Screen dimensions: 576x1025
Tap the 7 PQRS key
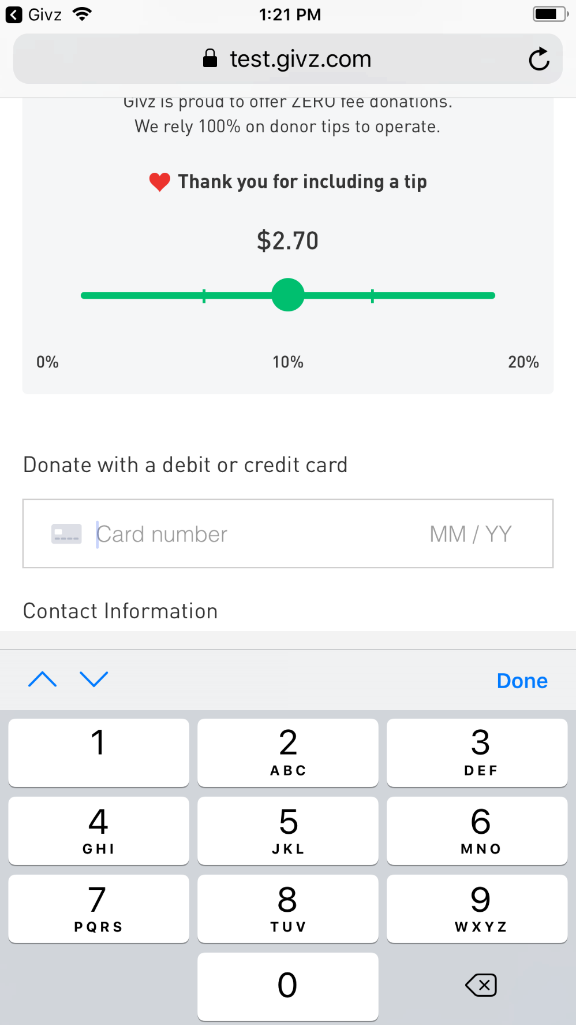pyautogui.click(x=99, y=909)
